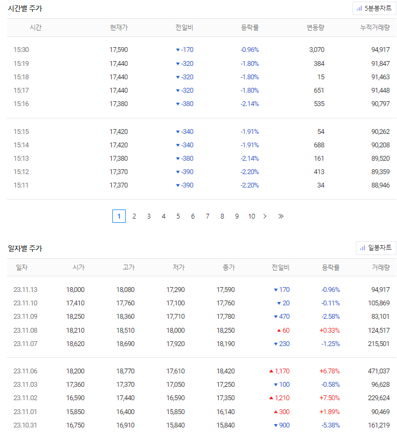Click cumulative volume 88,946

point(380,185)
